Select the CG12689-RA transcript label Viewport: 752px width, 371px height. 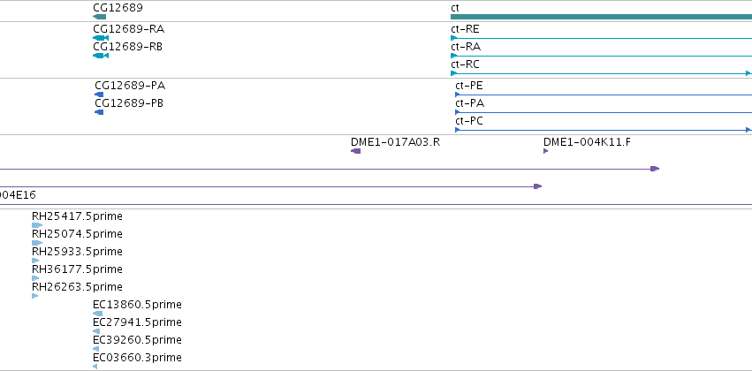coord(128,29)
